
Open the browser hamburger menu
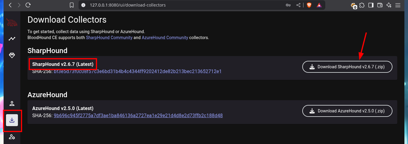tap(398, 5)
